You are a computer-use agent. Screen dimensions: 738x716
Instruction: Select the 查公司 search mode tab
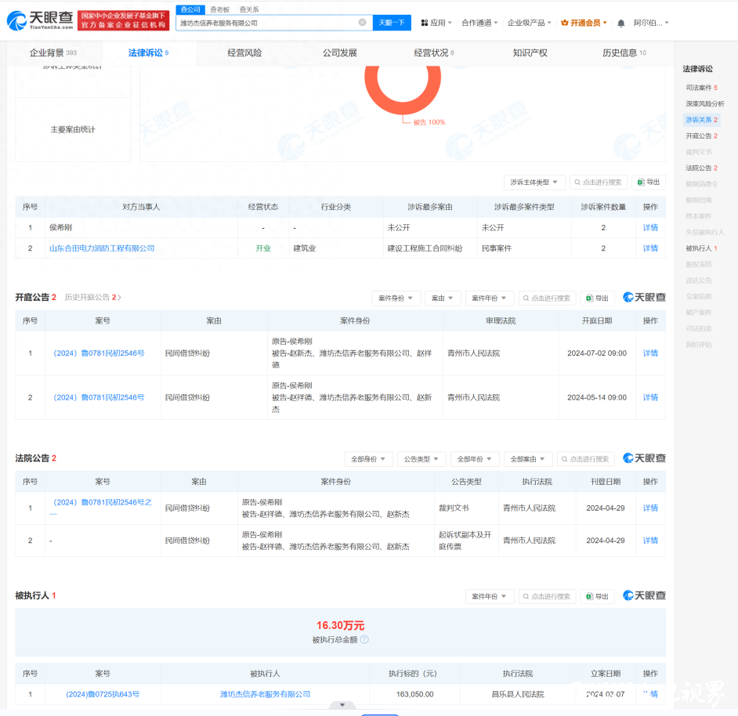point(190,9)
